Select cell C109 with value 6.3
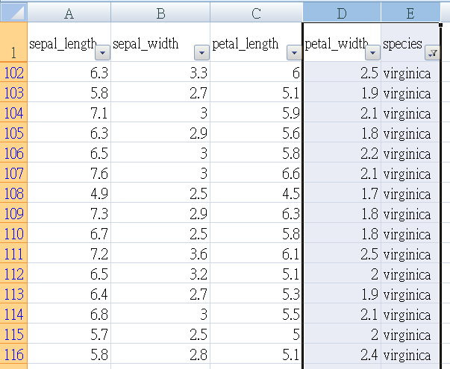Image resolution: width=450 pixels, height=369 pixels. tap(256, 212)
